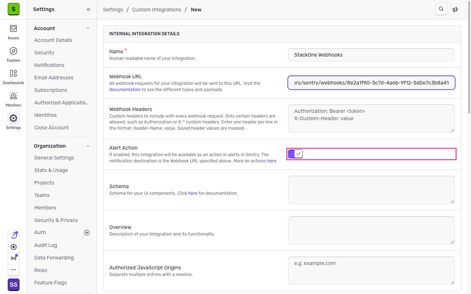This screenshot has height=294, width=471.
Task: Select Security under Account
Action: point(44,53)
